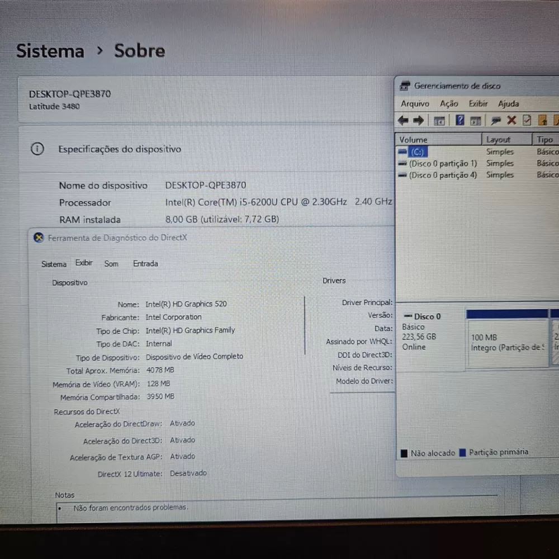Image resolution: width=559 pixels, height=559 pixels.
Task: Click the show/hide console tree toolbar icon
Action: (x=439, y=121)
